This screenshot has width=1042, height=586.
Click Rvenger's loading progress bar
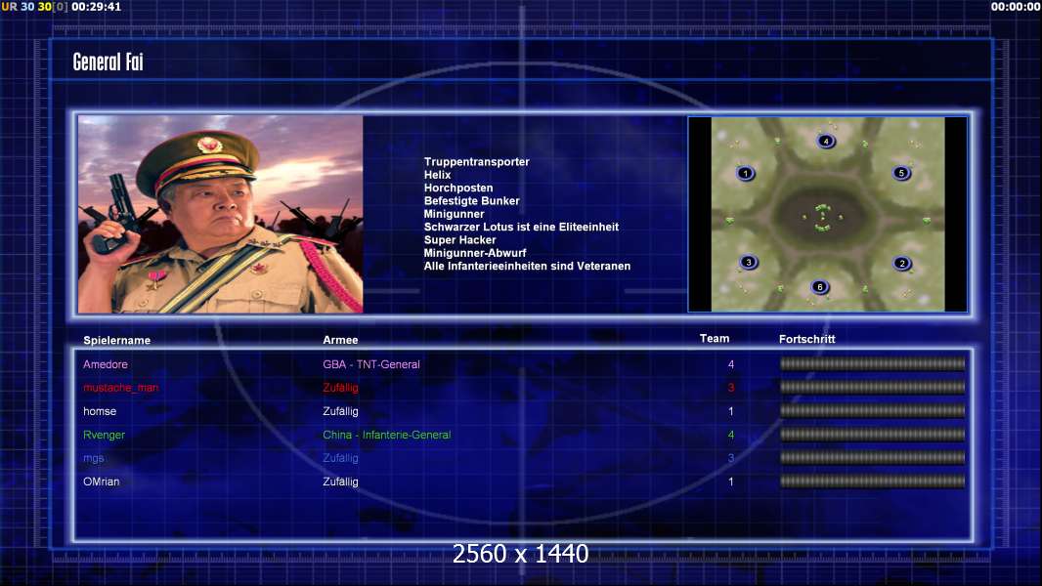[872, 435]
